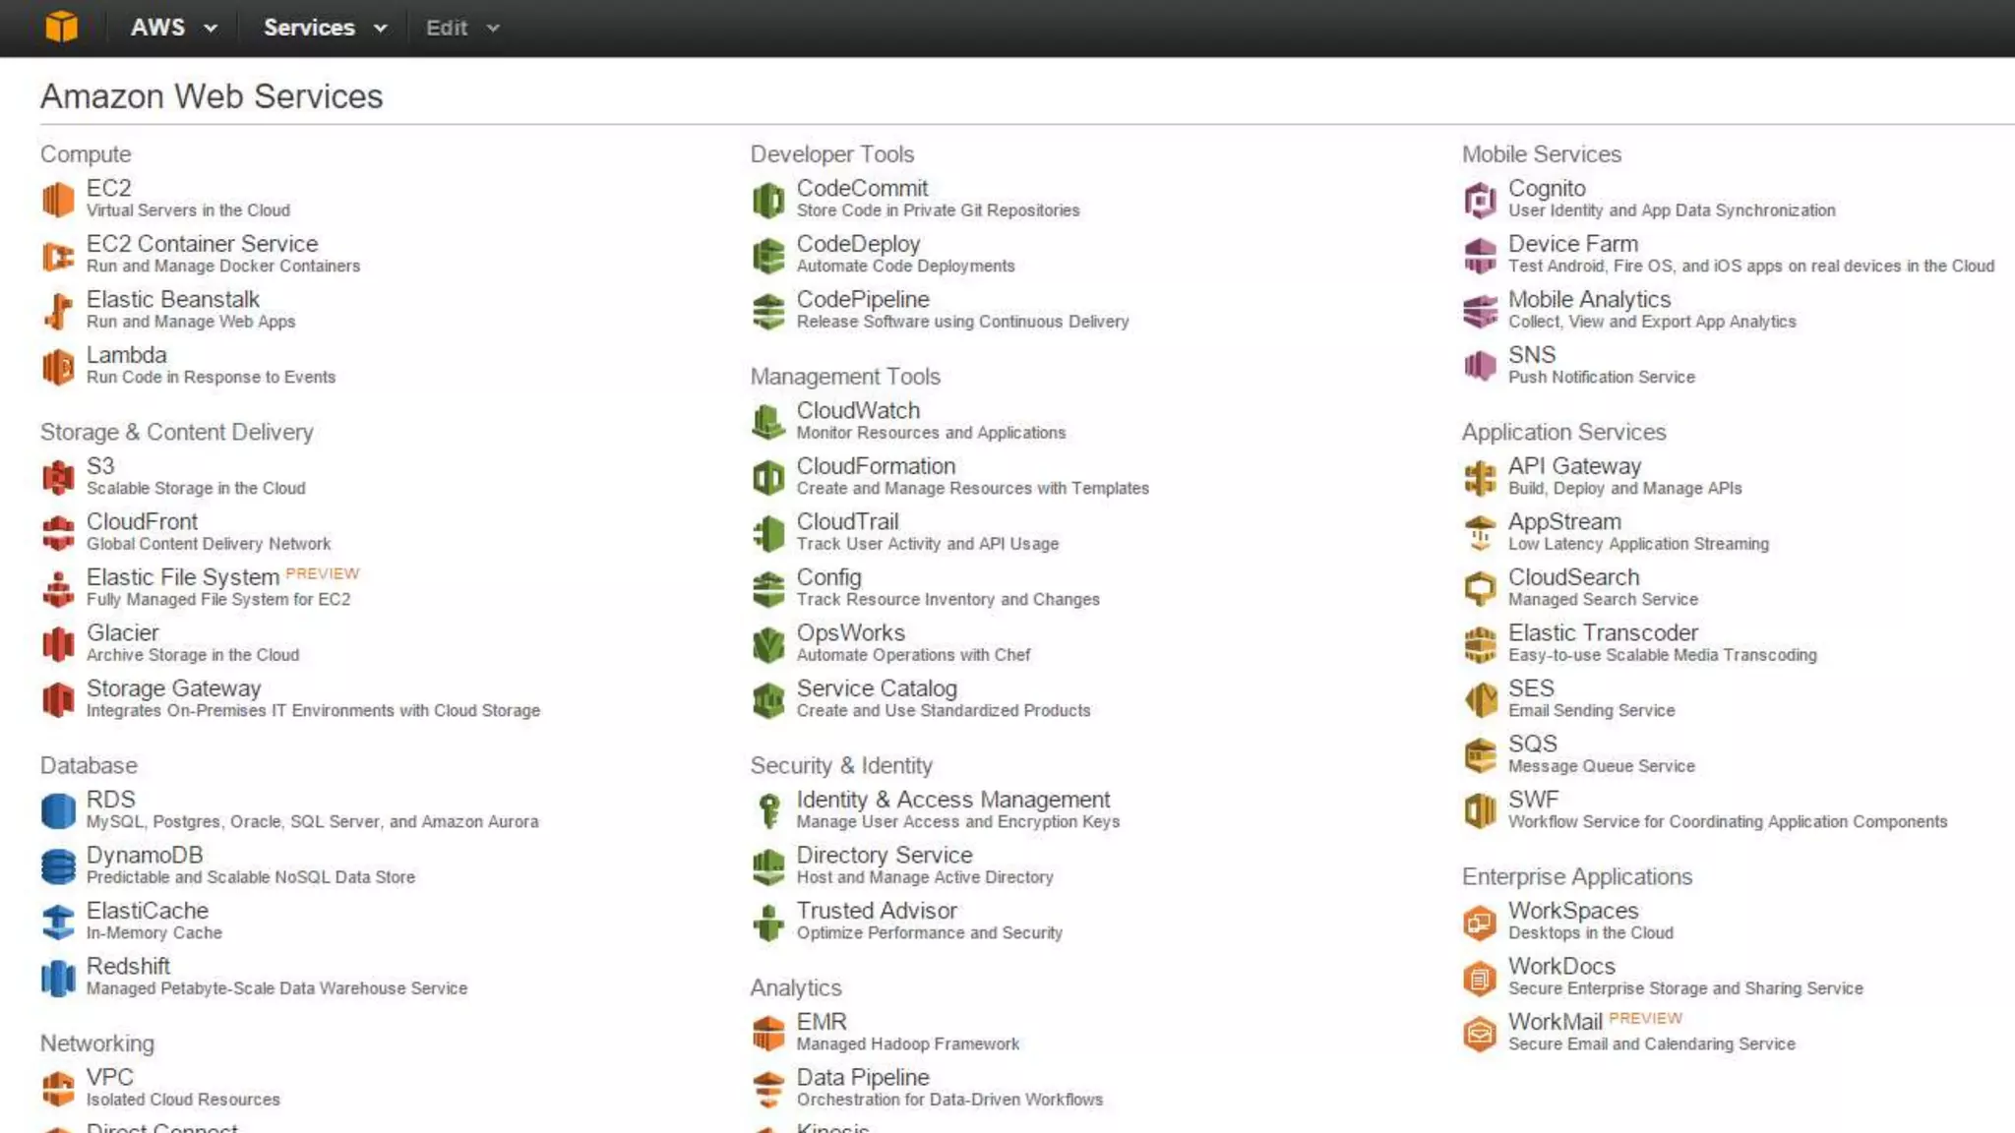Screen dimensions: 2015x1133
Task: Click the Identity & Access Management key icon
Action: [767, 810]
